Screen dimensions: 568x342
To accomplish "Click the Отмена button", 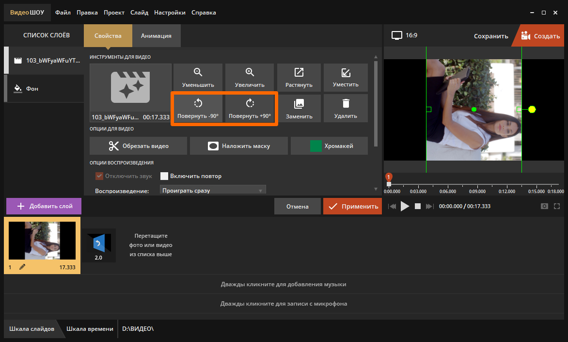I will pos(297,206).
